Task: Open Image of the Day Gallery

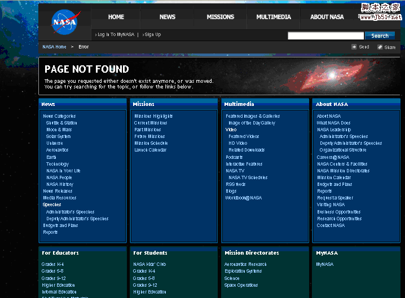Action: (x=252, y=123)
